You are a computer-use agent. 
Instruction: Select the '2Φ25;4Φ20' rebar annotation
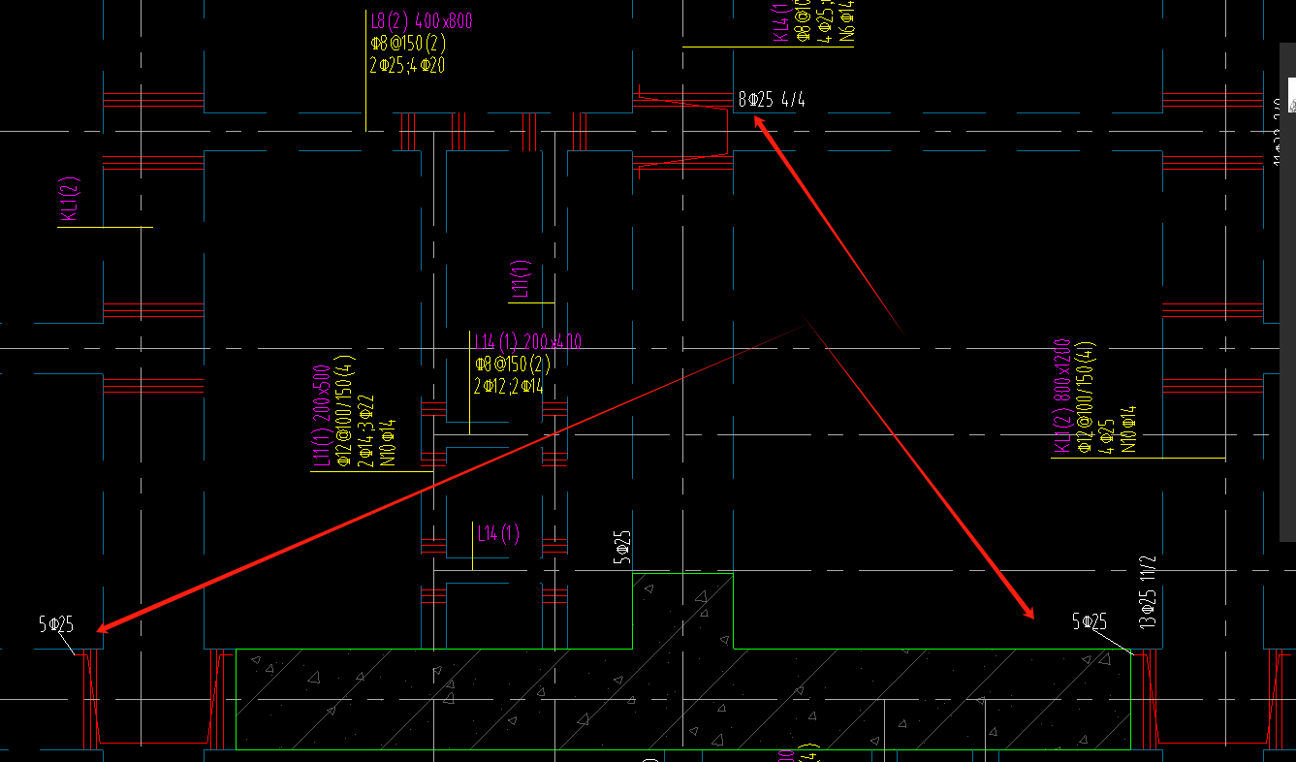407,65
